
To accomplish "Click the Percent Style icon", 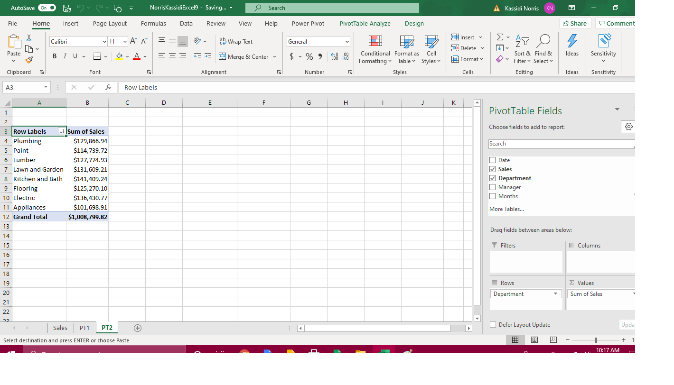I will tap(309, 56).
